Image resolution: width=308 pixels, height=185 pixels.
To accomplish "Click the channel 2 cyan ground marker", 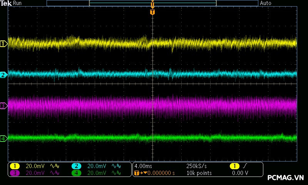I will [4, 75].
